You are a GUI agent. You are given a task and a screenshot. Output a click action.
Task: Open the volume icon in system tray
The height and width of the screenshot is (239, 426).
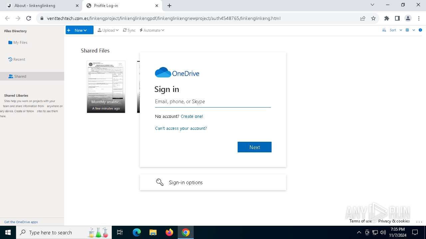pyautogui.click(x=383, y=232)
